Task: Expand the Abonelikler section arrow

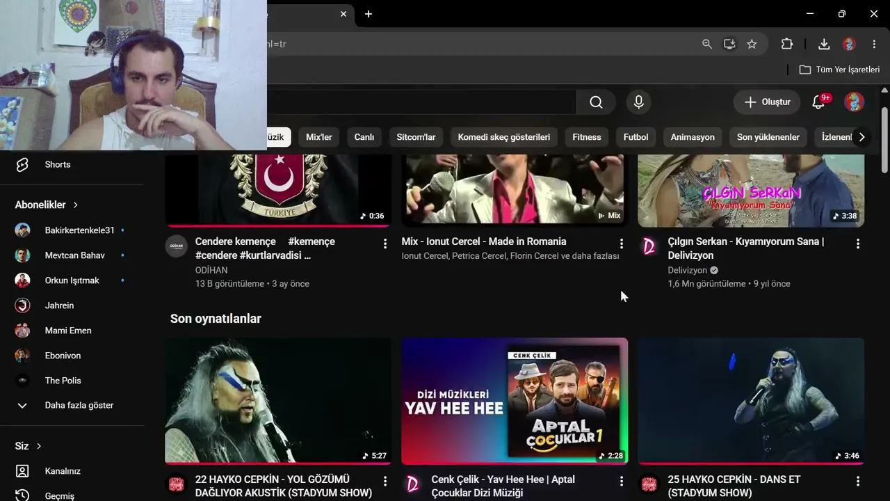Action: click(x=76, y=205)
